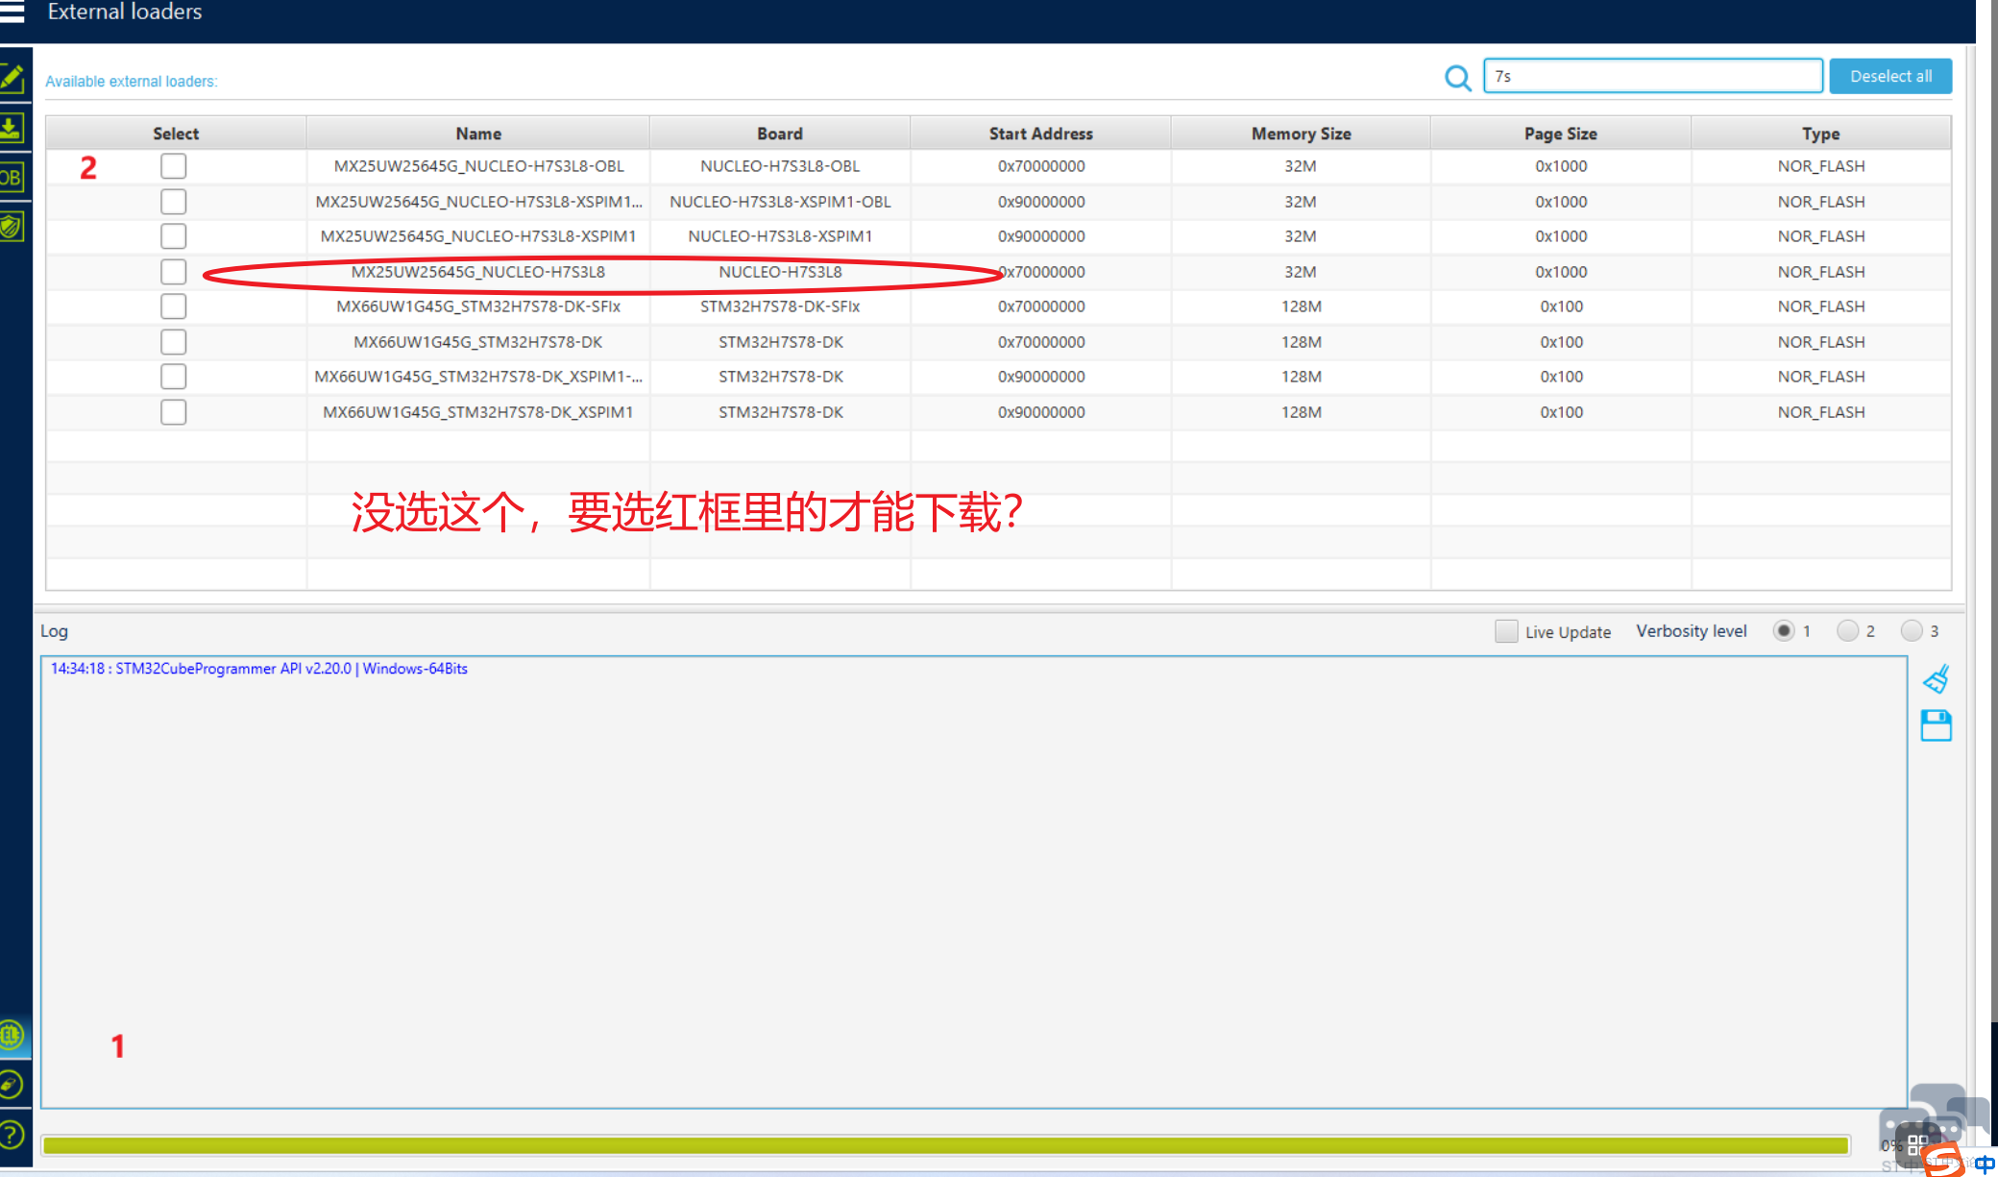1998x1177 pixels.
Task: Open Memory & File editing pencil icon
Action: point(12,77)
